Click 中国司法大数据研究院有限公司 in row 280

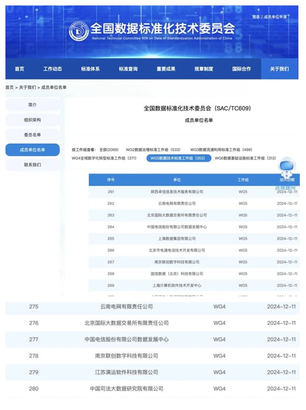point(126,388)
